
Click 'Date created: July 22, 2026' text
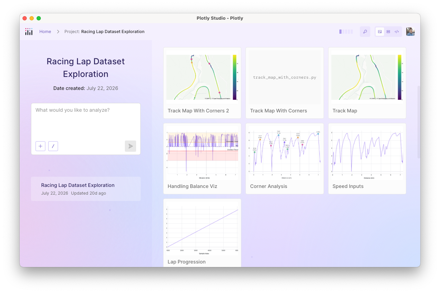click(x=86, y=88)
